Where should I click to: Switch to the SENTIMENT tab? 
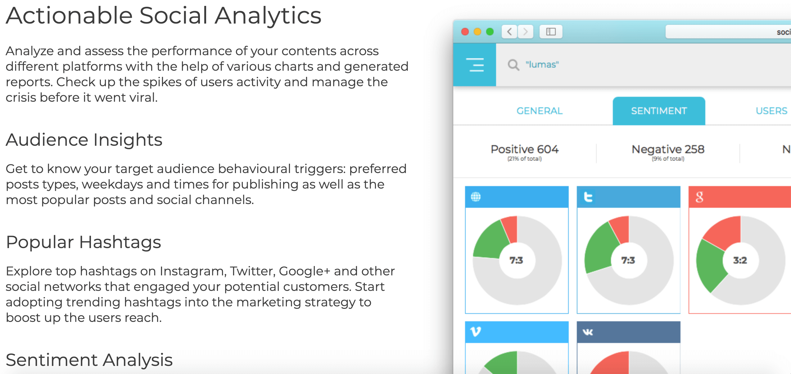(x=659, y=111)
